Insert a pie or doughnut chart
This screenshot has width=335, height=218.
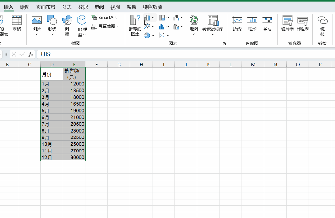[147, 35]
